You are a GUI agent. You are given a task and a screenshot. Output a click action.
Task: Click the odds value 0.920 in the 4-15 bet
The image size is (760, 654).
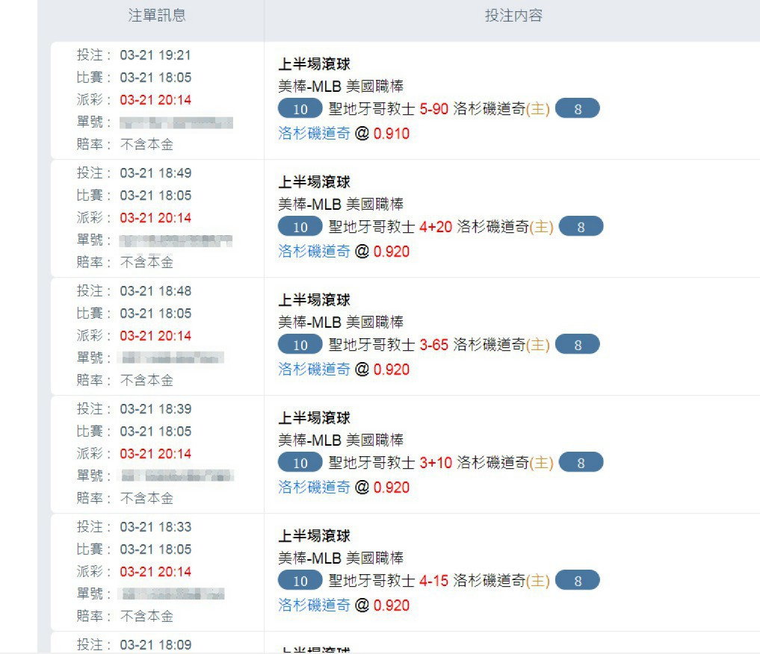point(392,605)
